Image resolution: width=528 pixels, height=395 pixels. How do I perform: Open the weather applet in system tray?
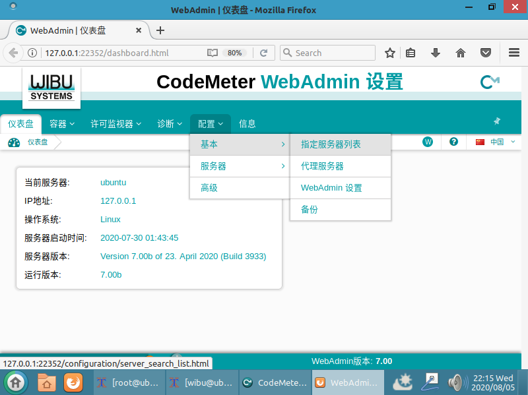tap(403, 382)
